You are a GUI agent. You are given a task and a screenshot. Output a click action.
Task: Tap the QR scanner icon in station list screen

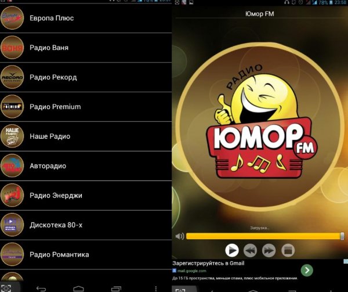tap(6, 288)
